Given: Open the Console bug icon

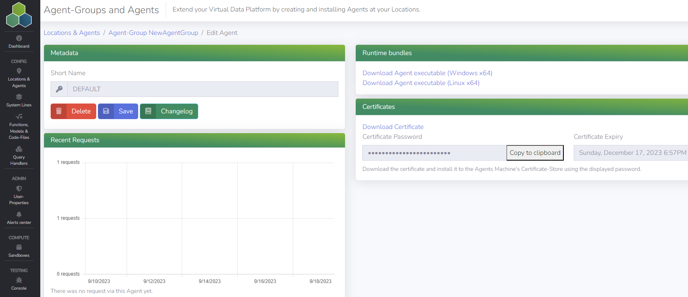Looking at the screenshot, I should coord(19,280).
